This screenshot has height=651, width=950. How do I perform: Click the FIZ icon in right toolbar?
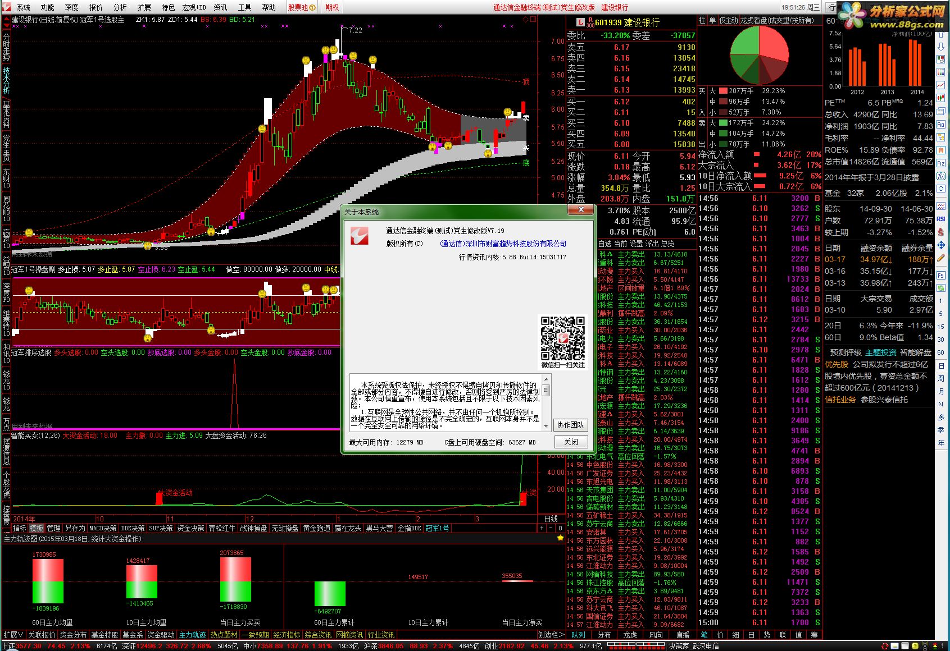click(x=941, y=163)
